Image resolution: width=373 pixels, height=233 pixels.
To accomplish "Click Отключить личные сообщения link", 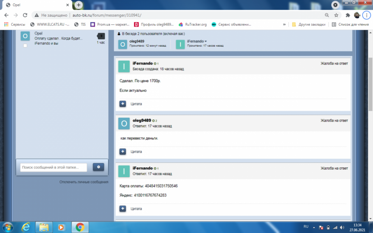I will (x=84, y=182).
